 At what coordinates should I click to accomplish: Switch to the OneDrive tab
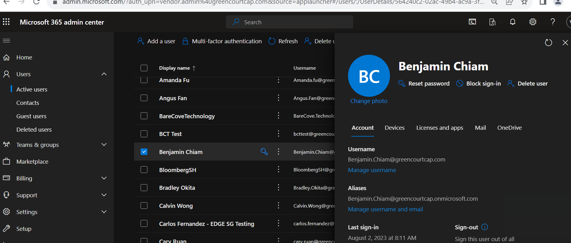coord(509,128)
